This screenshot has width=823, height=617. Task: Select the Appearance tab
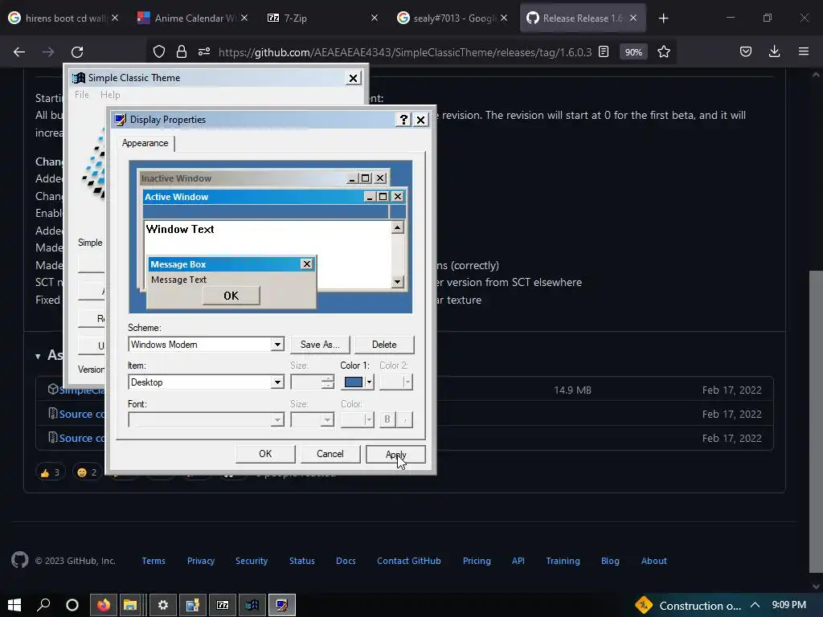point(145,143)
